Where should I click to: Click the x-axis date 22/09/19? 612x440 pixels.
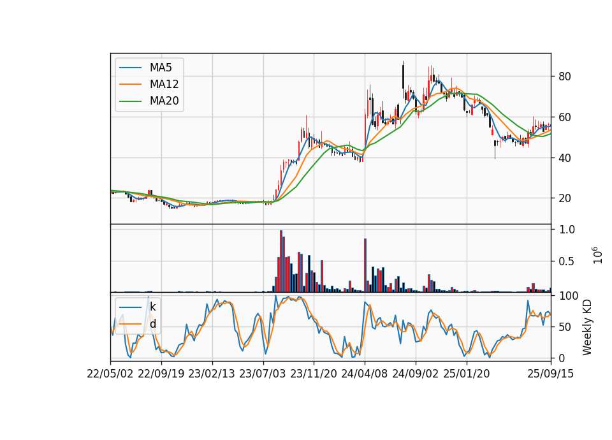[x=161, y=374]
